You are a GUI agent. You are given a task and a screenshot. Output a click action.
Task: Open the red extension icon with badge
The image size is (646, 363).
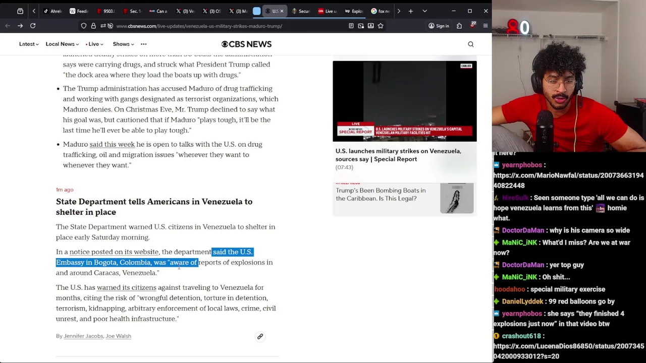tap(473, 25)
